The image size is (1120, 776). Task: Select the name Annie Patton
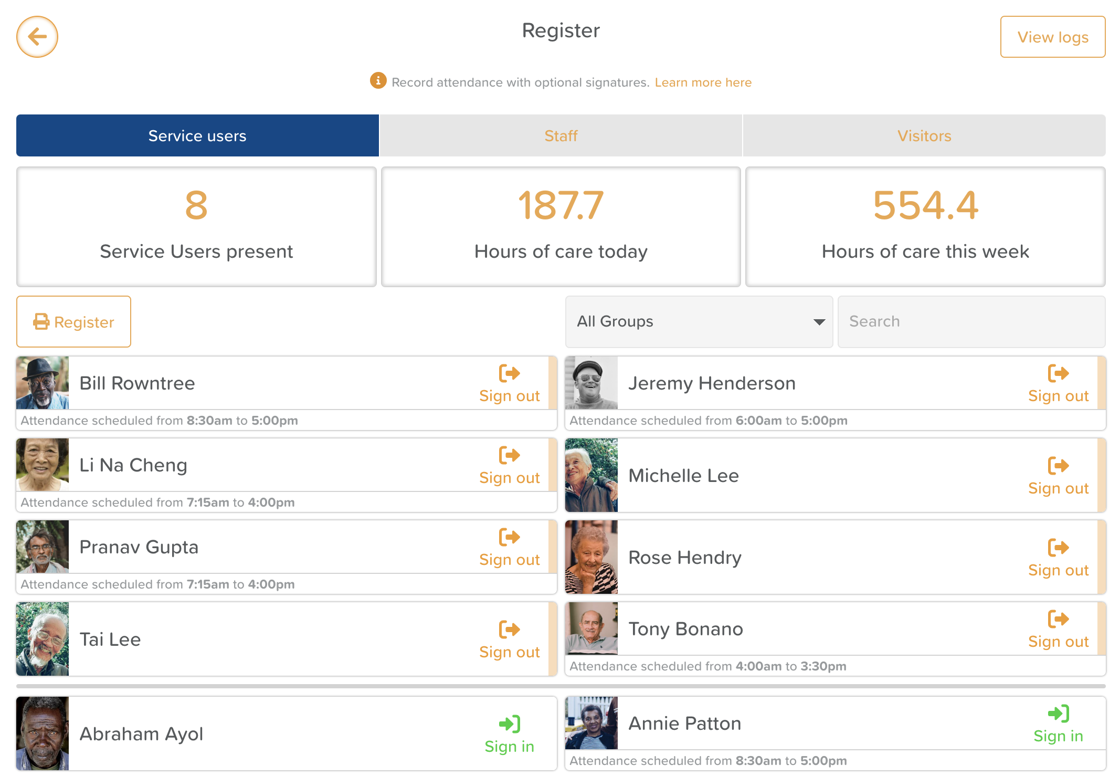684,723
